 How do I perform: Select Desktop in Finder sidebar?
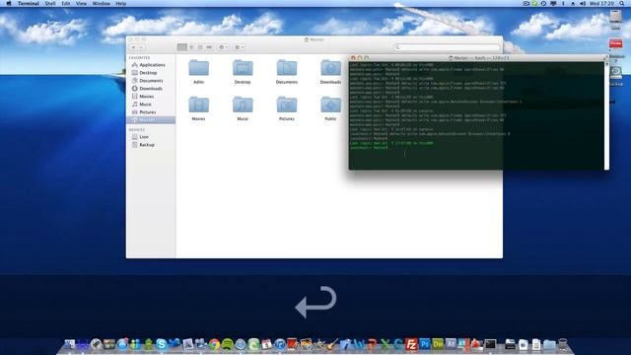click(151, 73)
